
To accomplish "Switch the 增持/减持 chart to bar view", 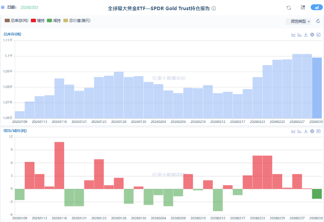I will (x=300, y=131).
